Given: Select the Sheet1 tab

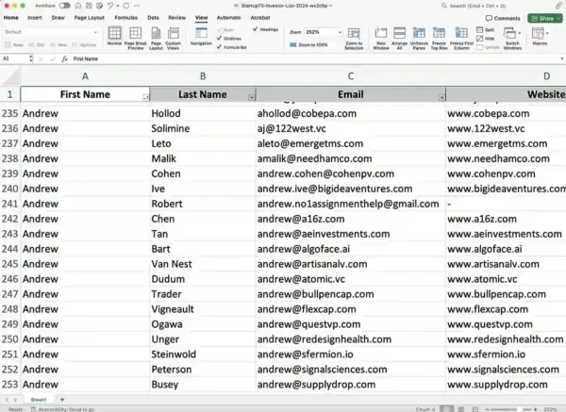Looking at the screenshot, I should 39,400.
